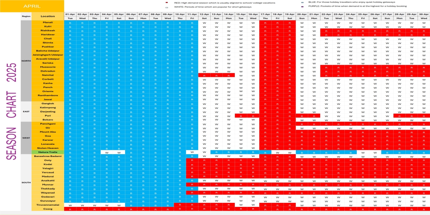Click the Location column header

(x=47, y=16)
